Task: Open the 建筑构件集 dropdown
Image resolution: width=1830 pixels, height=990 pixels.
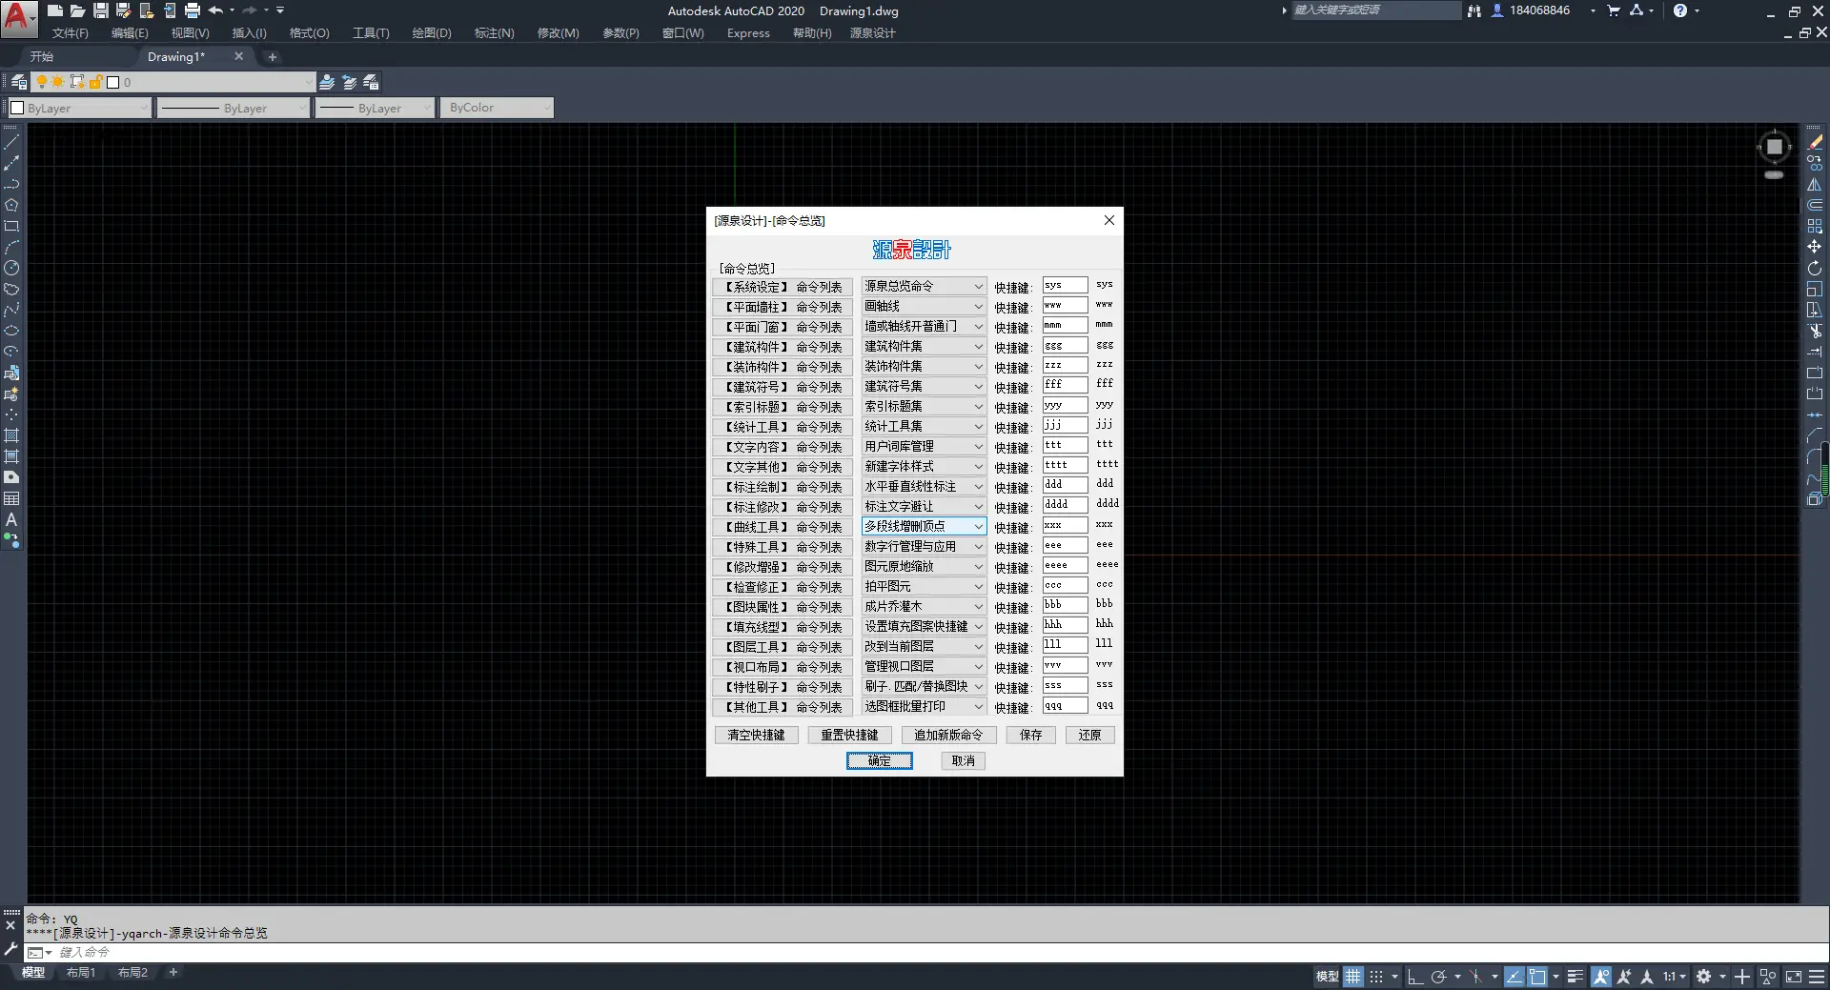Action: (923, 346)
